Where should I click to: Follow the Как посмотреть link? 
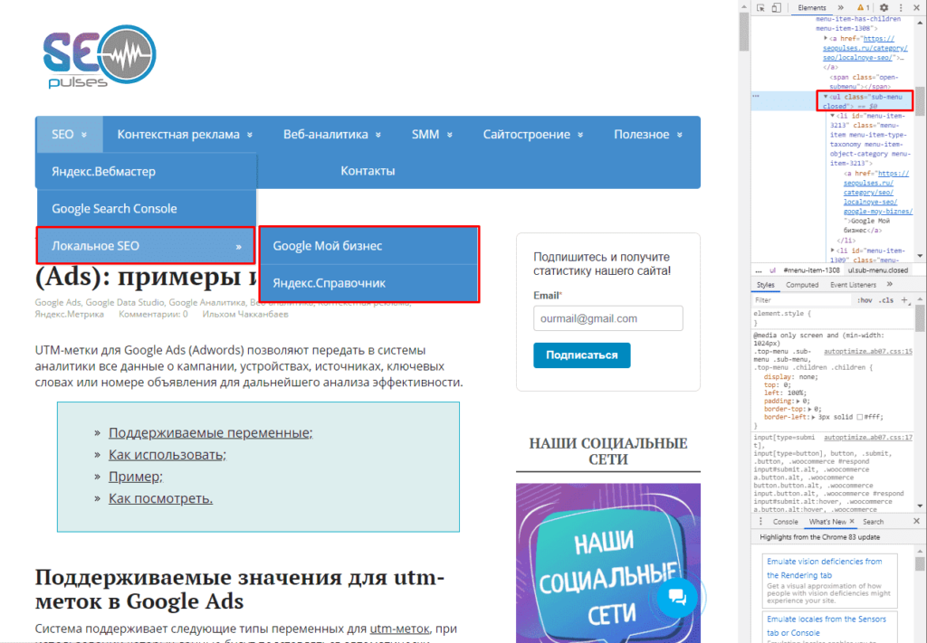(x=160, y=497)
